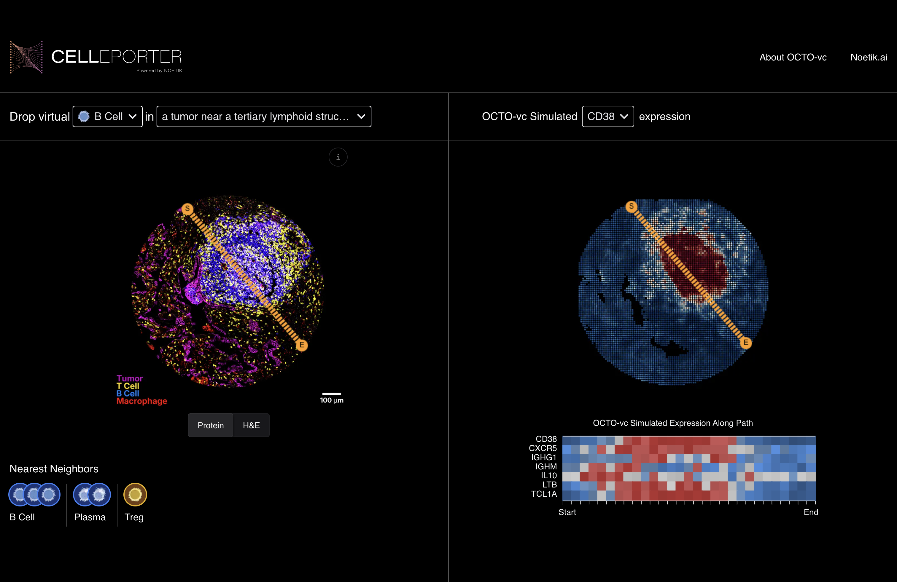Click the CELLEPORTER logo icon

[26, 57]
